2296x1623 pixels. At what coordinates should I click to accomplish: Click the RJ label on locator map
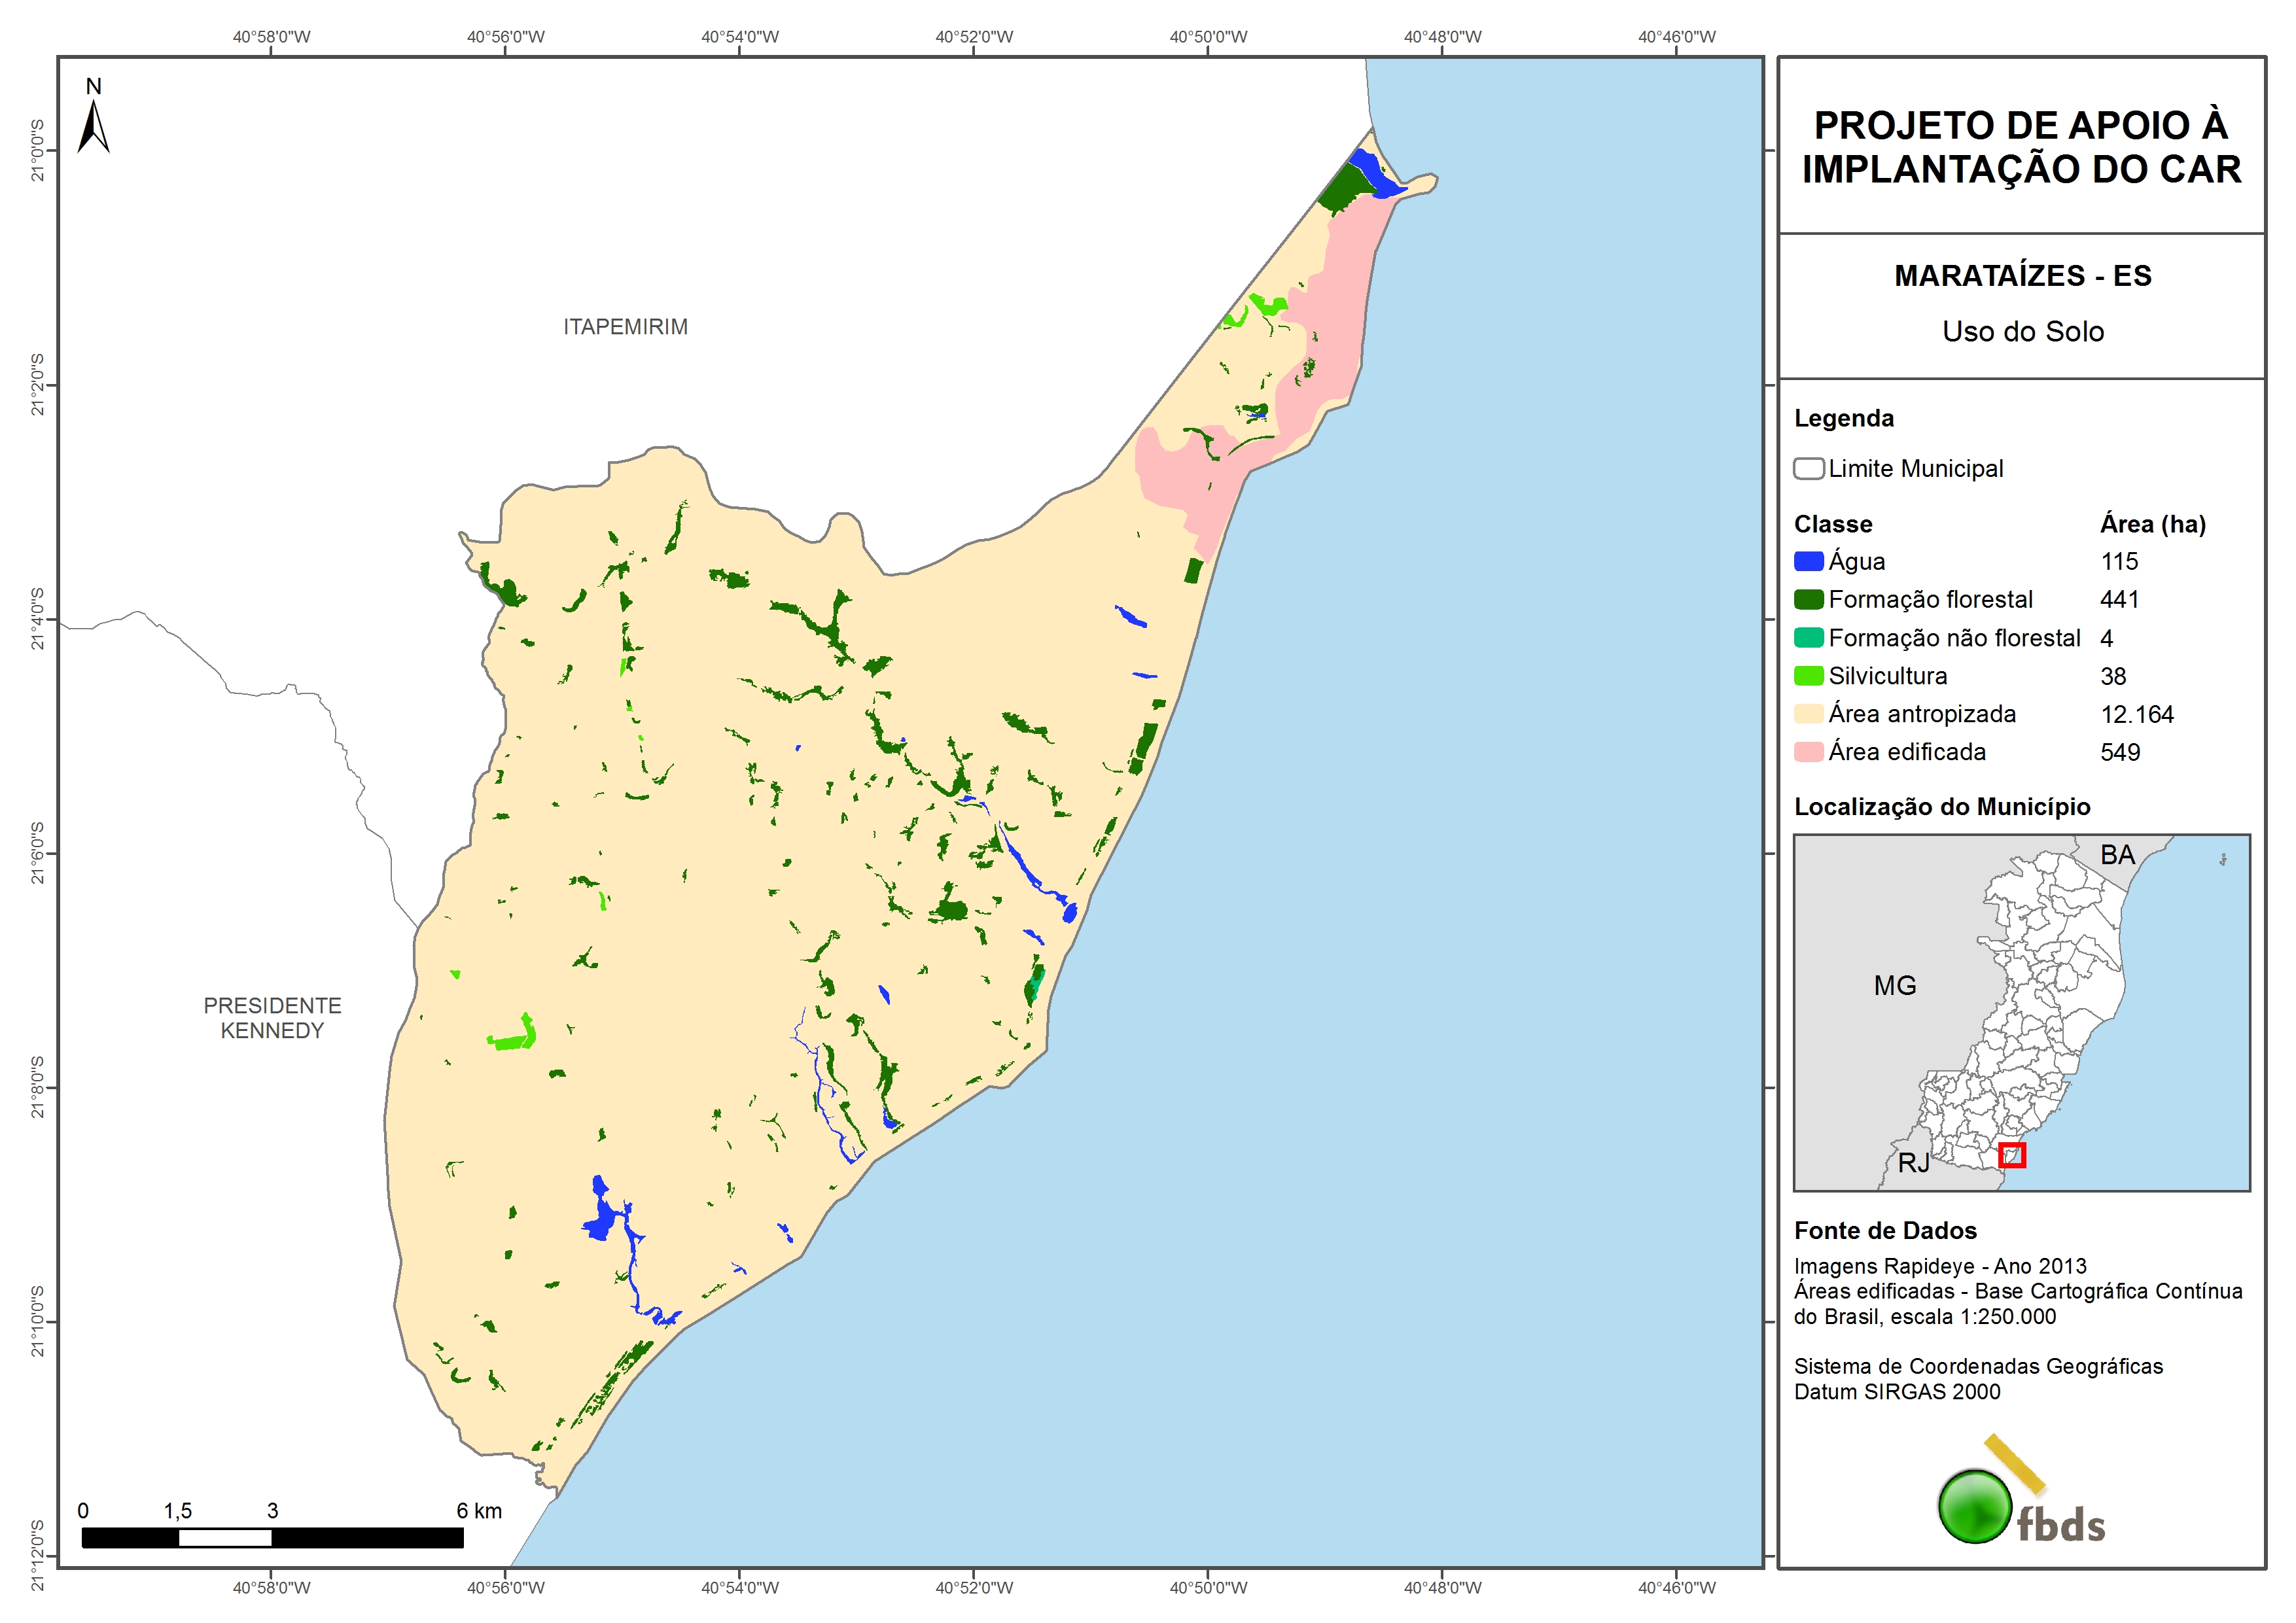1913,1163
